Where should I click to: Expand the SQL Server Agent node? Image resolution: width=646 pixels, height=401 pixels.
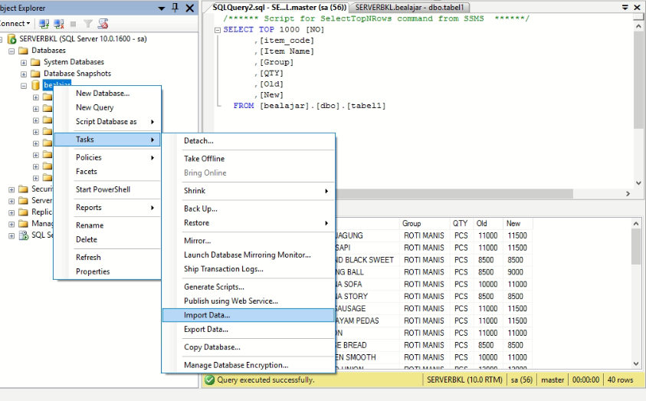pos(11,235)
